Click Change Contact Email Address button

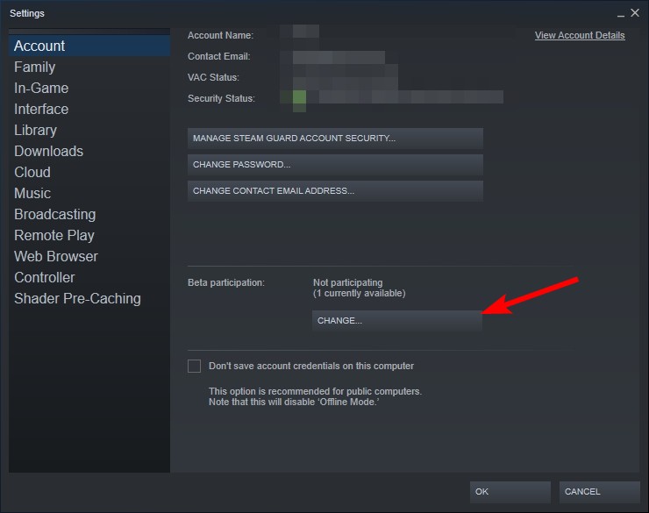(335, 190)
